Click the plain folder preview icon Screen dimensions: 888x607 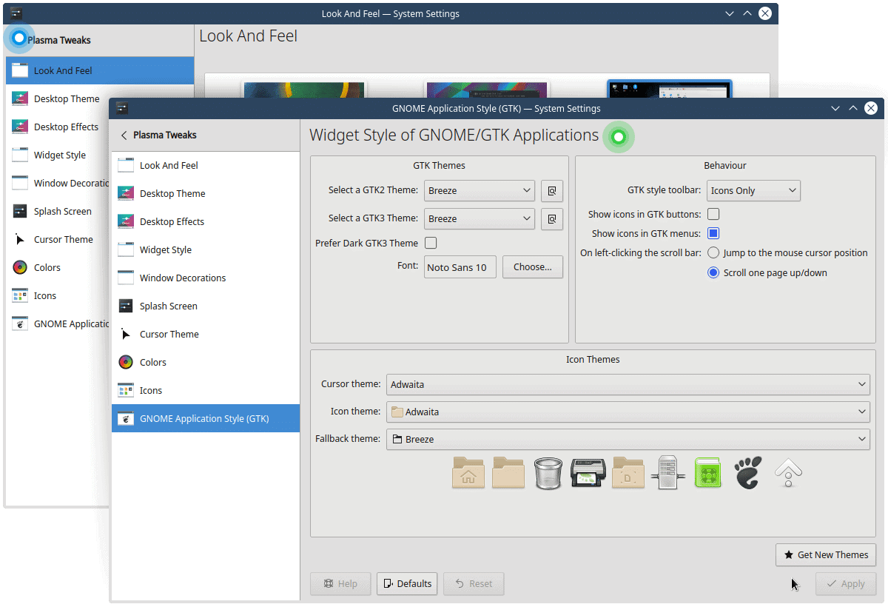tap(508, 472)
